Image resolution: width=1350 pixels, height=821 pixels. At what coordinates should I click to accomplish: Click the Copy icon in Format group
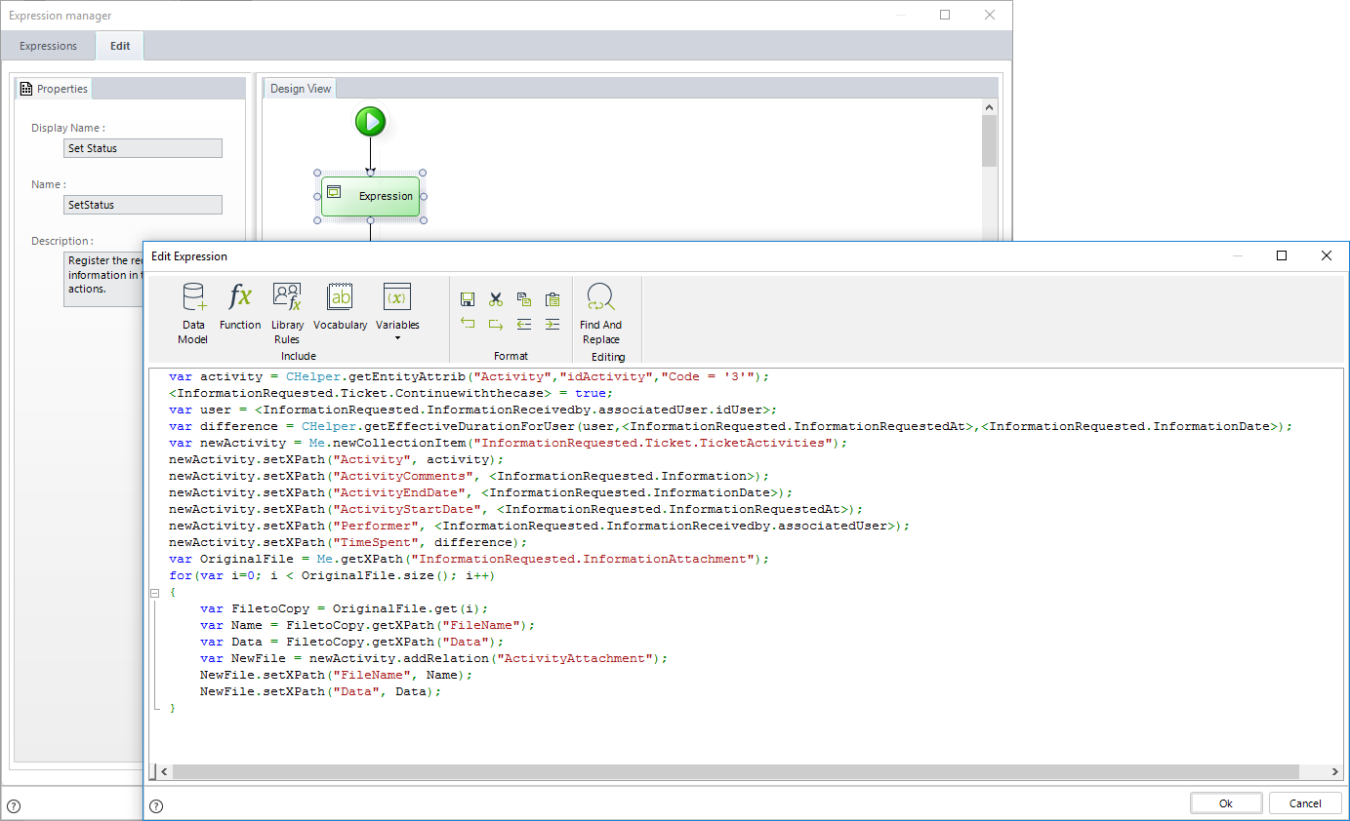(x=524, y=299)
